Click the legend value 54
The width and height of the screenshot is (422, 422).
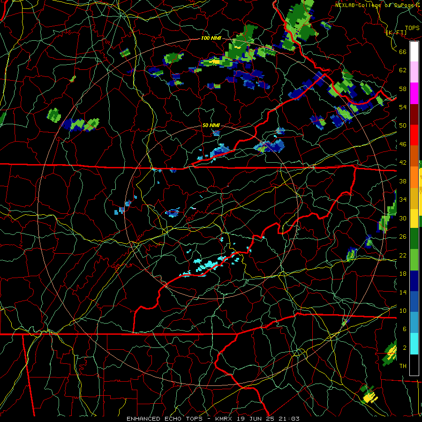pyautogui.click(x=403, y=107)
